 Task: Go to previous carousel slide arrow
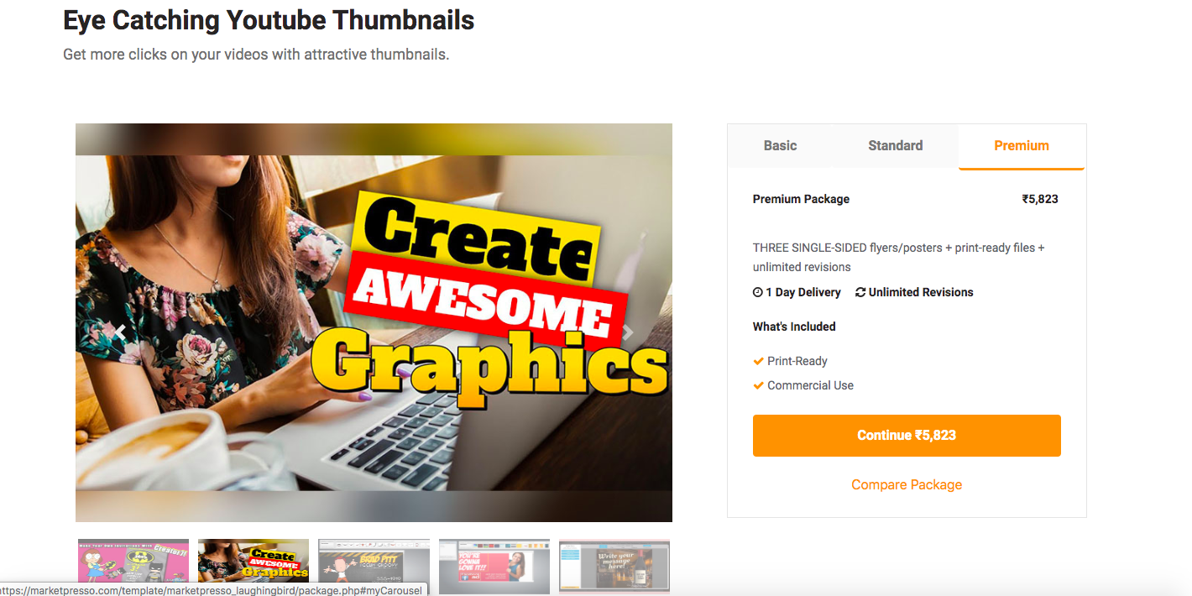point(120,332)
